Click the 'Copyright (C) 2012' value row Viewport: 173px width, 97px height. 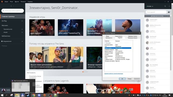coord(118,53)
